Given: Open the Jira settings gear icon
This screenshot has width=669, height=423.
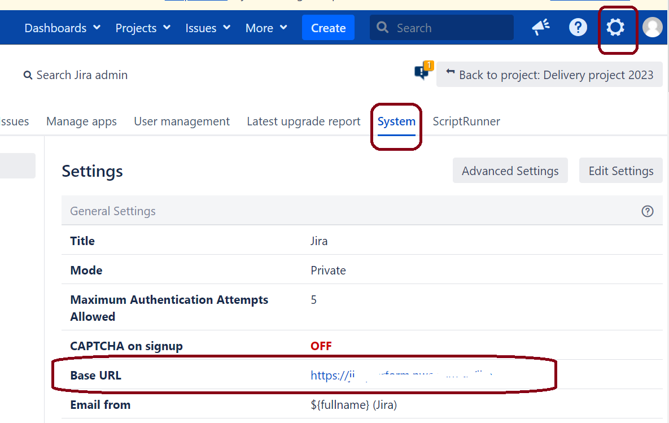Looking at the screenshot, I should 615,27.
